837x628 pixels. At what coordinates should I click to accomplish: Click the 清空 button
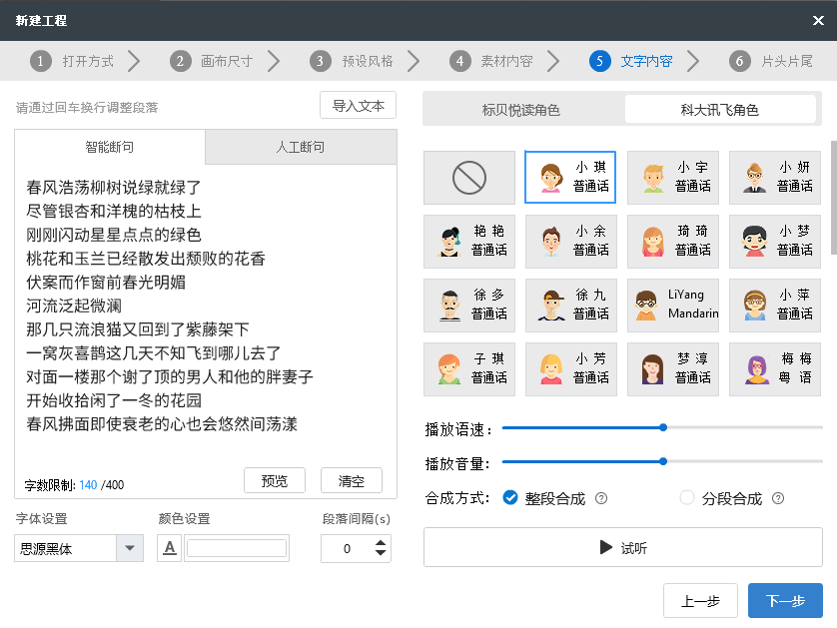(x=352, y=481)
